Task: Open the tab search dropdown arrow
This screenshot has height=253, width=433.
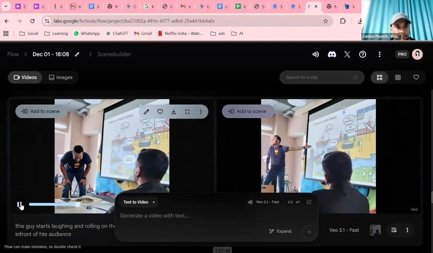Action: (6, 6)
